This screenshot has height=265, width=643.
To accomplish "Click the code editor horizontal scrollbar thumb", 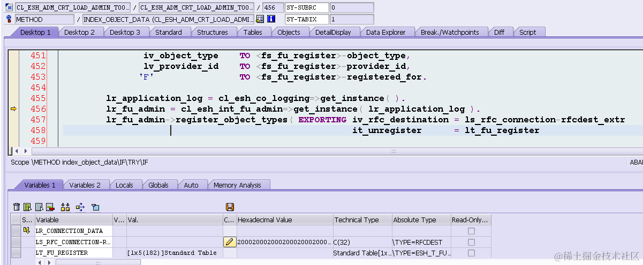I will (x=394, y=151).
